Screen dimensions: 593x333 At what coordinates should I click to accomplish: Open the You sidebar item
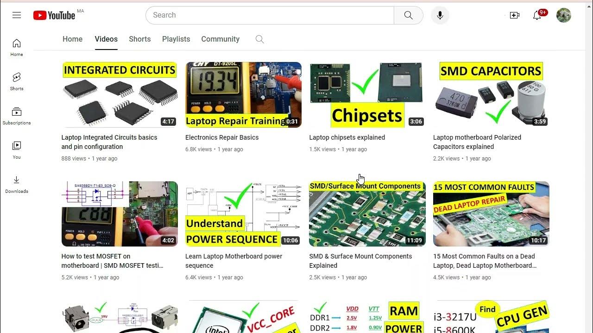17,150
